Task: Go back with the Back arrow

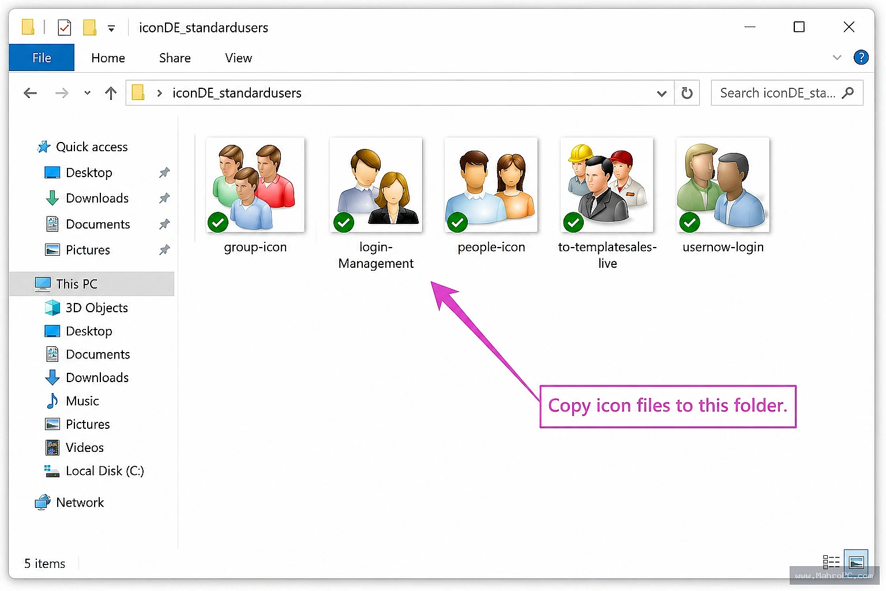Action: 30,93
